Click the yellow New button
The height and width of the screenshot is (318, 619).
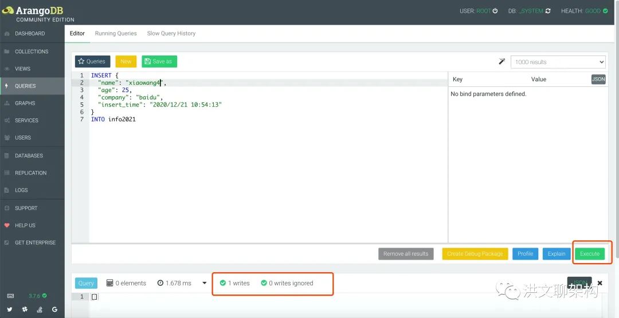click(x=126, y=61)
